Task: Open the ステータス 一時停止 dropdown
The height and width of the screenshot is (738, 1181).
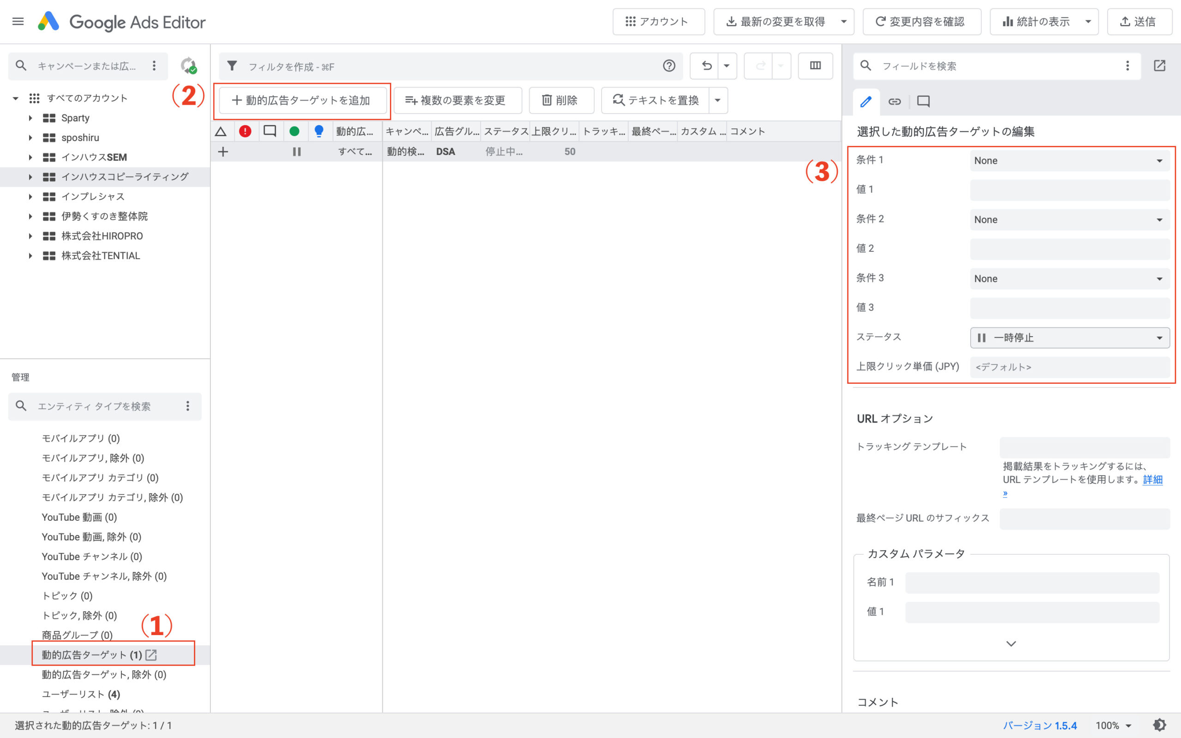Action: (x=1069, y=337)
